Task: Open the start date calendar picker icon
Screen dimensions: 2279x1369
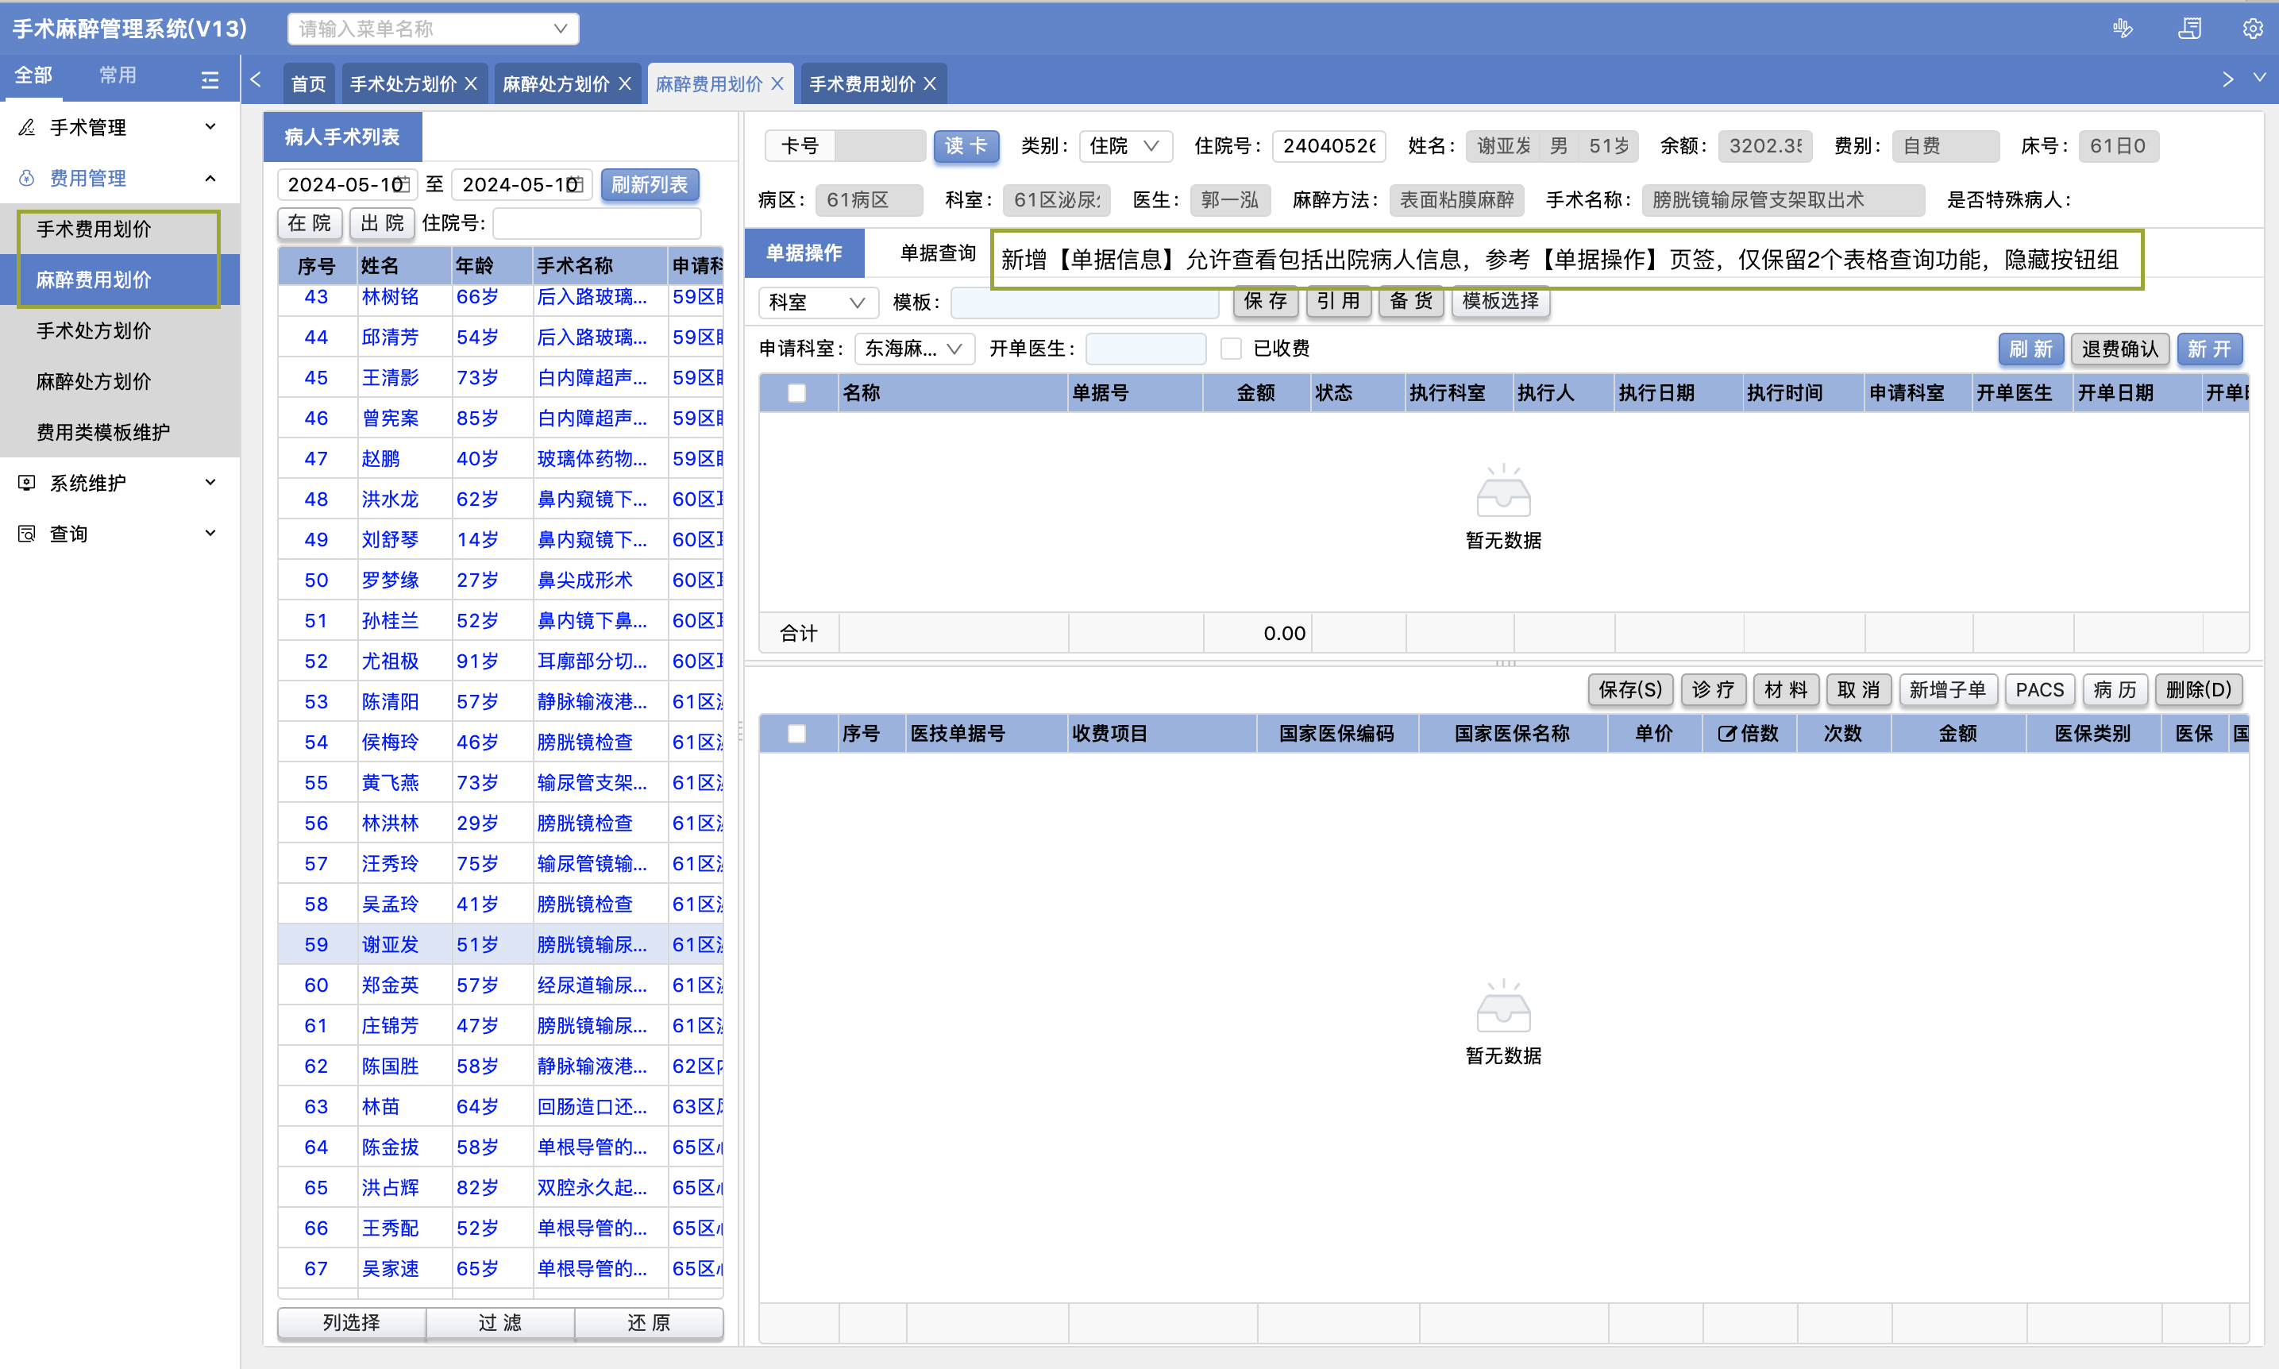Action: [403, 184]
